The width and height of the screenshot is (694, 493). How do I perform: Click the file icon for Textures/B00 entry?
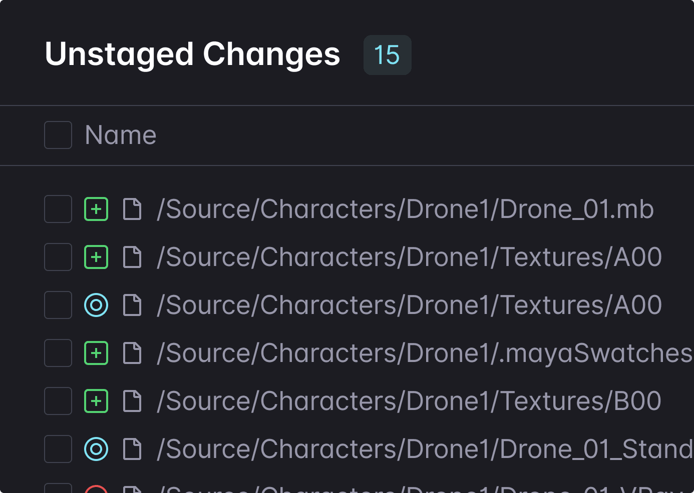(x=132, y=401)
